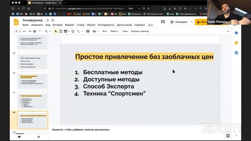Viewport: 251px width, 141px height.
Task: Open the input tools dropdown arrow
Action: point(98,31)
